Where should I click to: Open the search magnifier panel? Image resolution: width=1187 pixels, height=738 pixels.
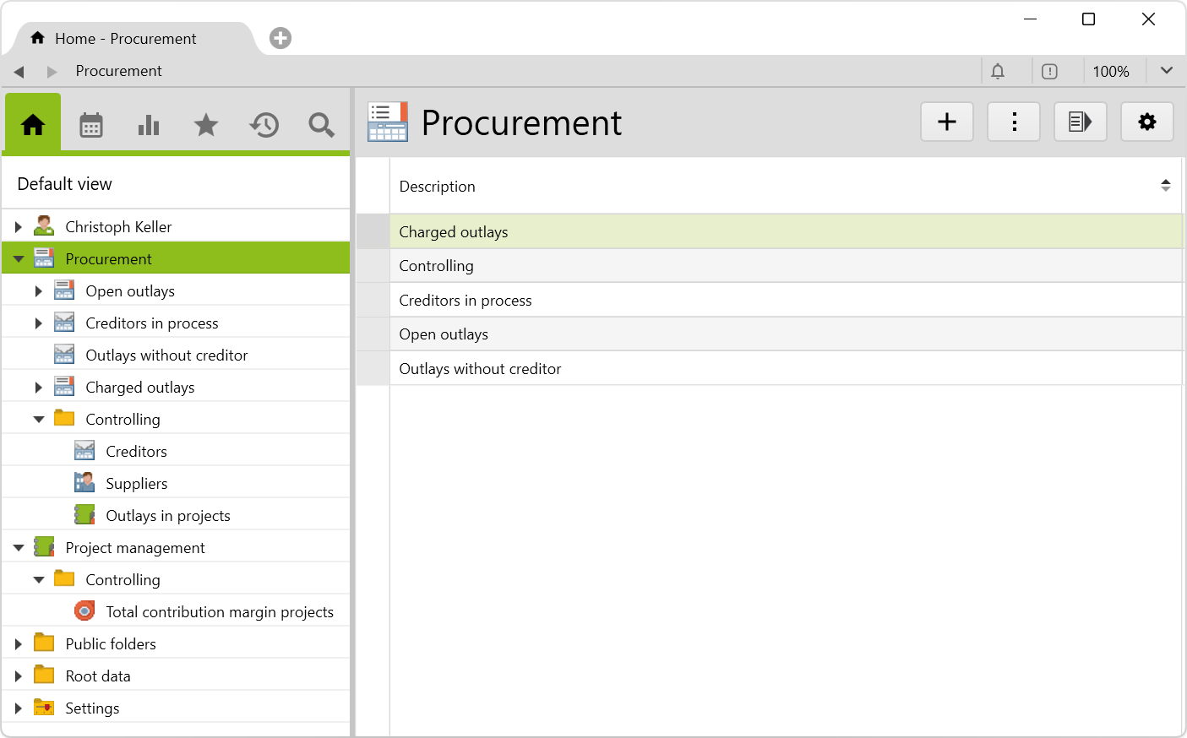click(x=321, y=125)
